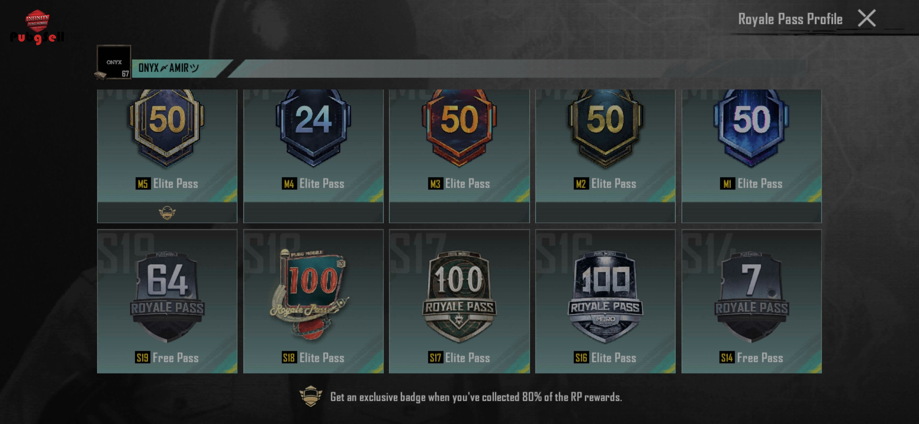This screenshot has width=919, height=424.
Task: Click the Royale Pass Profile title
Action: 790,19
